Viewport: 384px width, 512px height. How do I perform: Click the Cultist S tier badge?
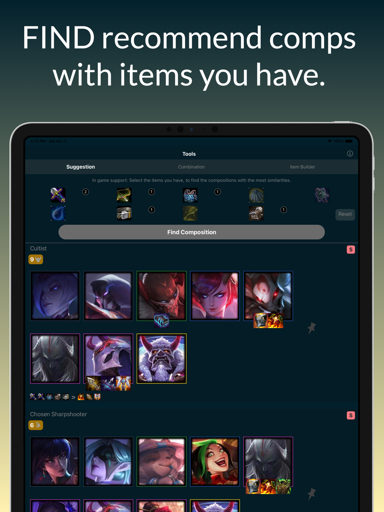click(x=351, y=249)
